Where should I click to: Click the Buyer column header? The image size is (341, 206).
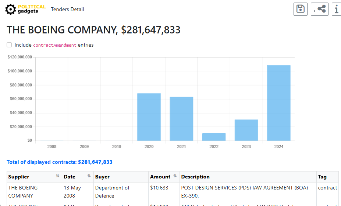[x=121, y=177]
